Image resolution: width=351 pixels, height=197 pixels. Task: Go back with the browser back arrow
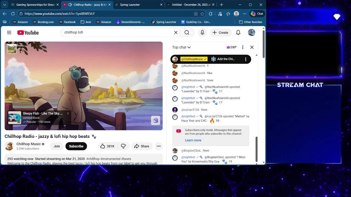tap(5, 14)
